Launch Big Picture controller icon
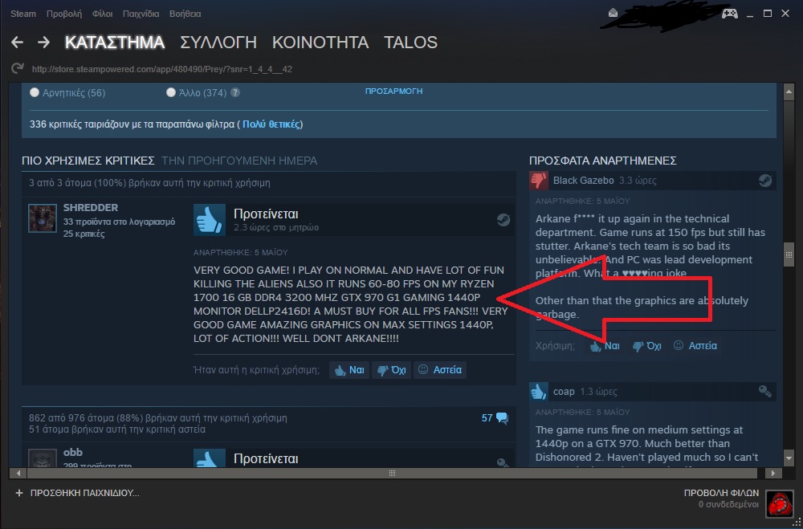This screenshot has height=529, width=803. (x=730, y=14)
